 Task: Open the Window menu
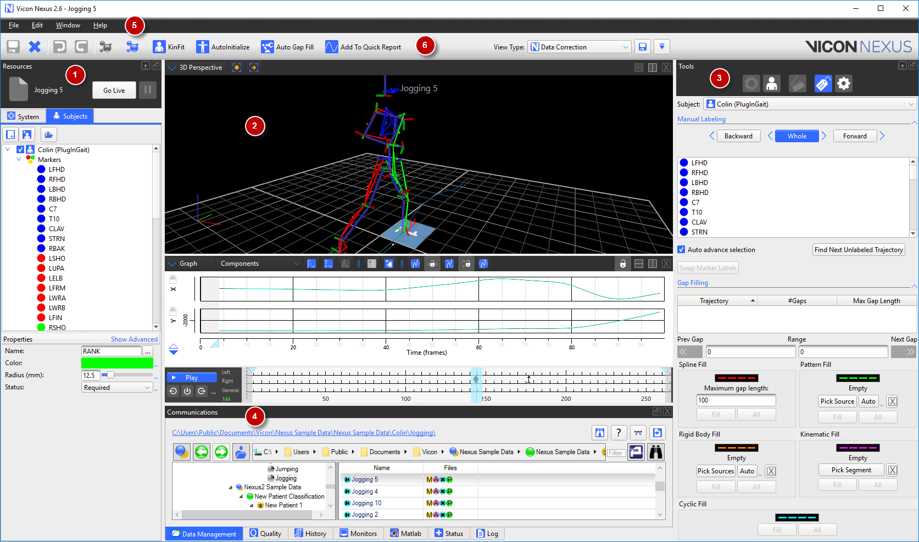coord(68,25)
